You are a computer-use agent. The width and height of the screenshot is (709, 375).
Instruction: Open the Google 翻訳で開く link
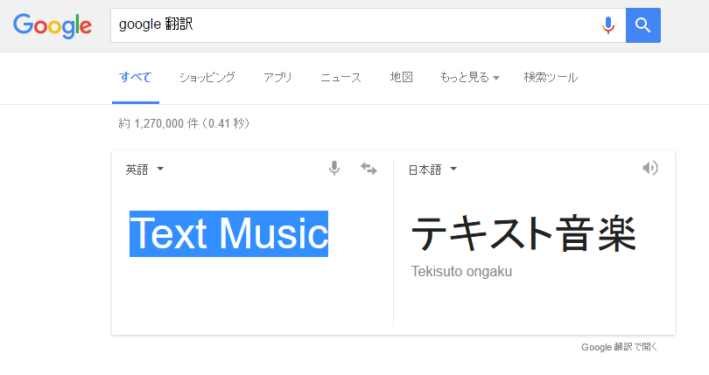point(619,347)
